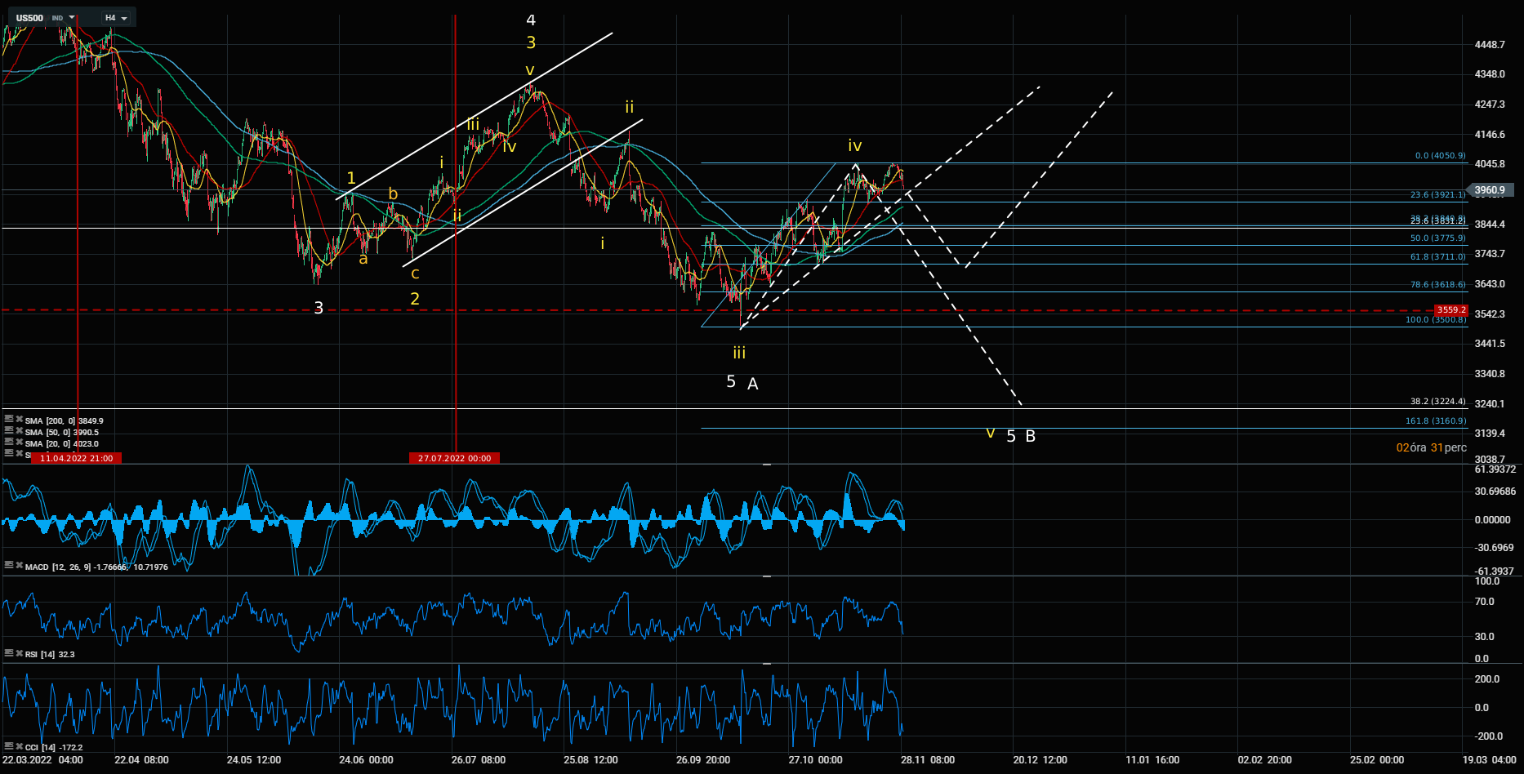Click the current price 3960.9 label

[x=1490, y=190]
